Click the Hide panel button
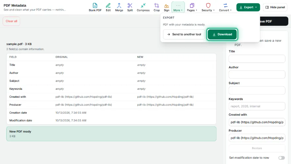The width and height of the screenshot is (291, 164). 275,7
